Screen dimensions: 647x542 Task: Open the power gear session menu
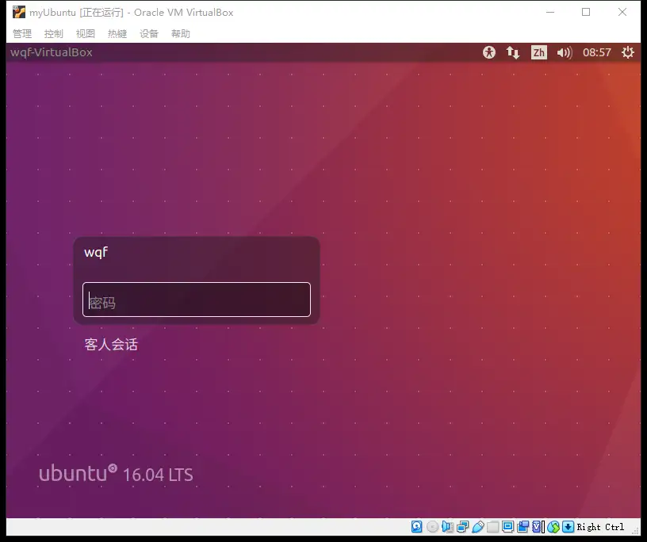click(628, 52)
